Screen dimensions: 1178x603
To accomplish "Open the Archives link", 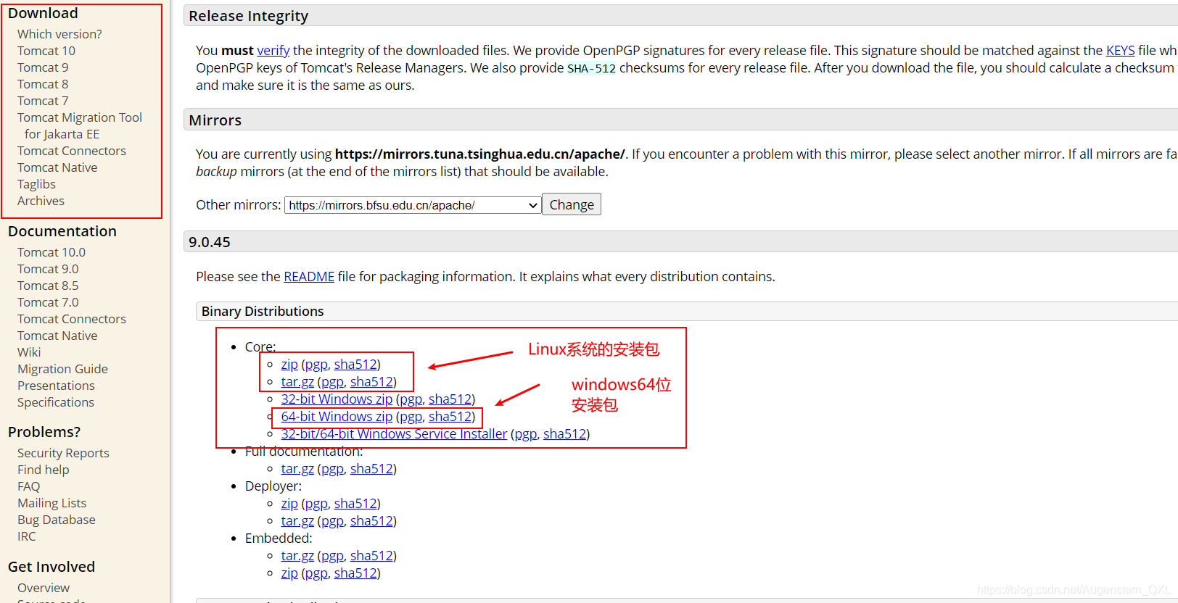I will pos(41,201).
